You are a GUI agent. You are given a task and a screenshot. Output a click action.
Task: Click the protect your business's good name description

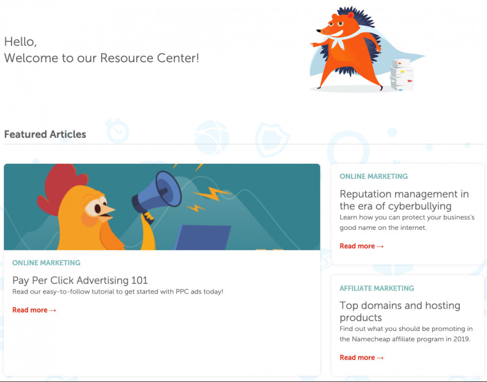click(x=407, y=222)
